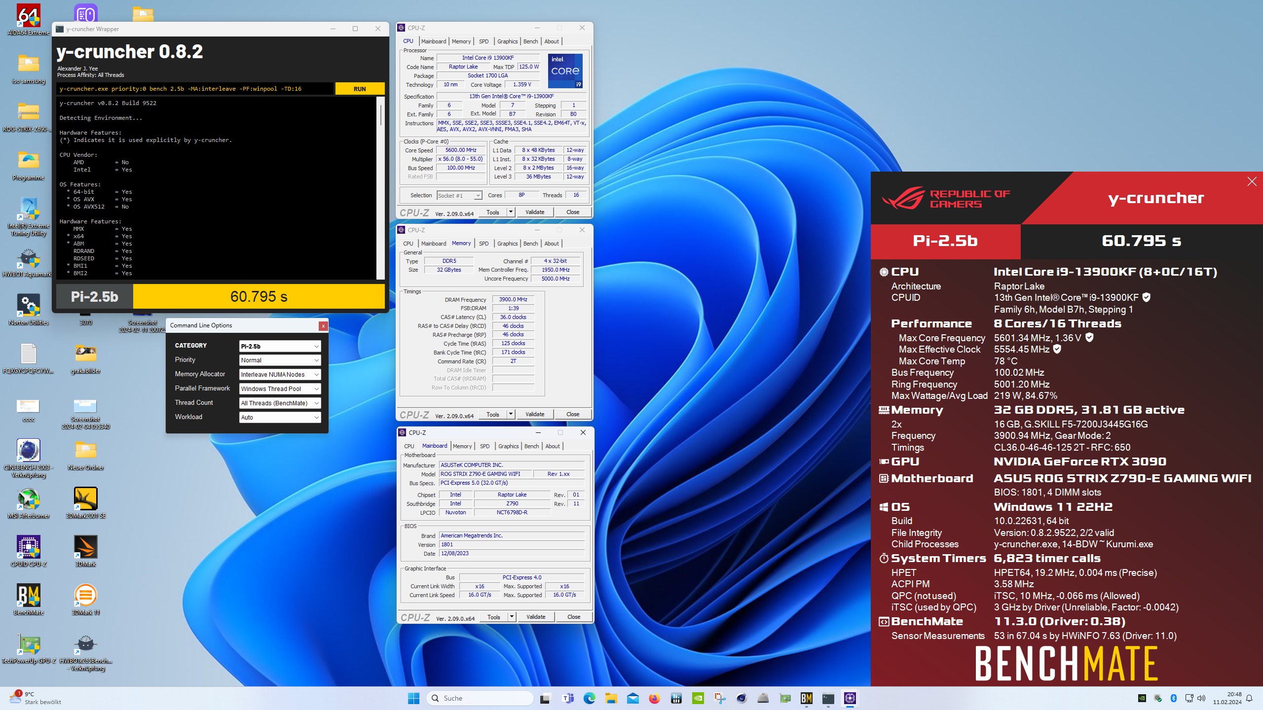Viewport: 1263px width, 710px height.
Task: Expand the Workload dropdown
Action: tap(280, 418)
